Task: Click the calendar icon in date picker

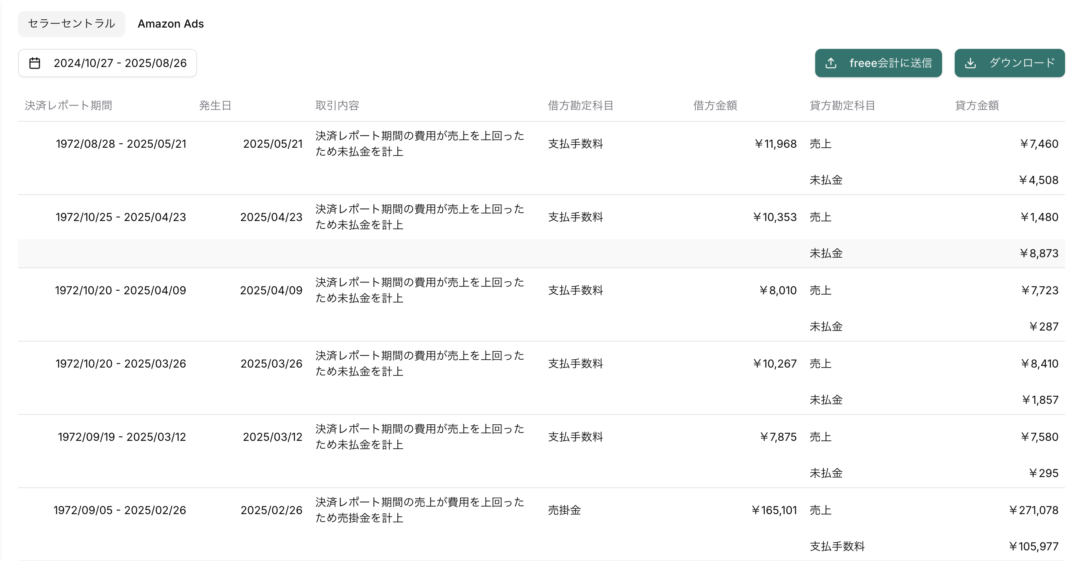Action: point(35,63)
